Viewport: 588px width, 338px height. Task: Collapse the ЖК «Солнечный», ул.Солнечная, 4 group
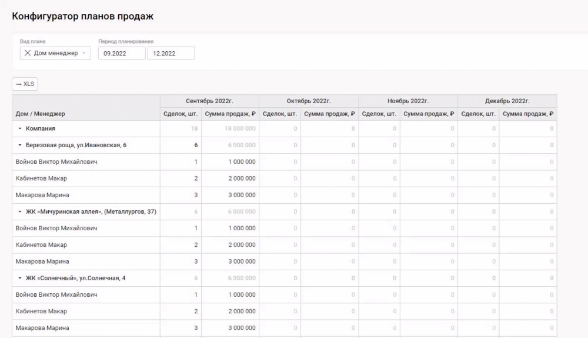click(19, 278)
